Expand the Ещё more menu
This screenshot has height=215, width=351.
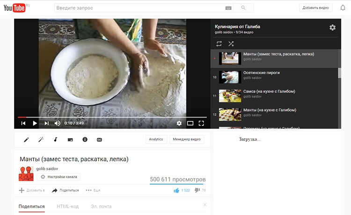(93, 190)
